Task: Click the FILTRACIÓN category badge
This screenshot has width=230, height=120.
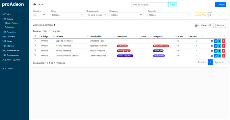Action: tap(158, 51)
